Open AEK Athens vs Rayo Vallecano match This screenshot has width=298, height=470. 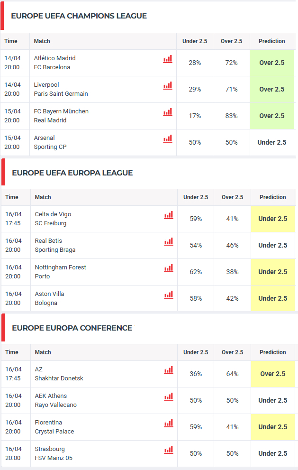pyautogui.click(x=55, y=400)
